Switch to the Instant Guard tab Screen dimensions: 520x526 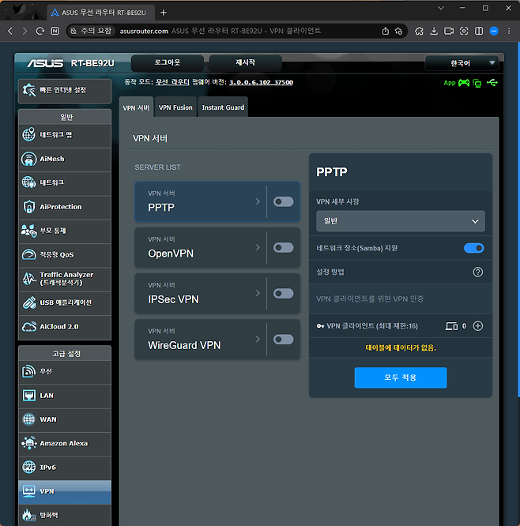coord(223,107)
